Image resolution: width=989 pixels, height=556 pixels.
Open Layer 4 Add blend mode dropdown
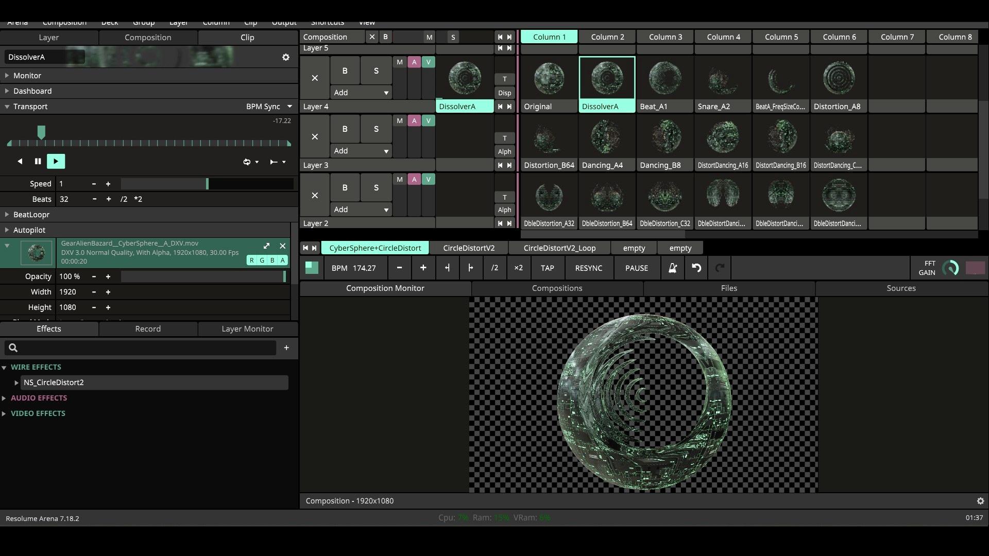tap(361, 93)
